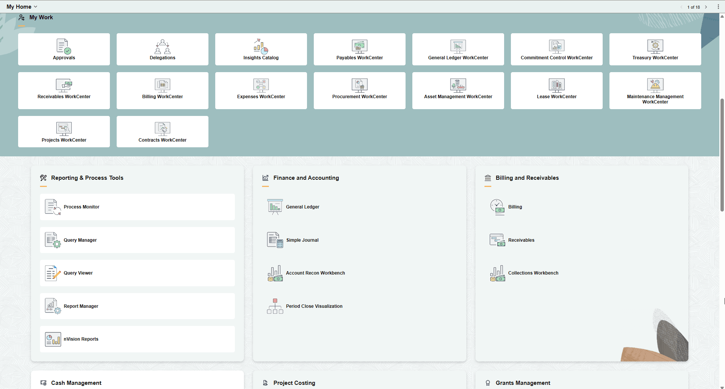Open the Report Manager link
Viewport: 725px width, 389px height.
tap(81, 306)
